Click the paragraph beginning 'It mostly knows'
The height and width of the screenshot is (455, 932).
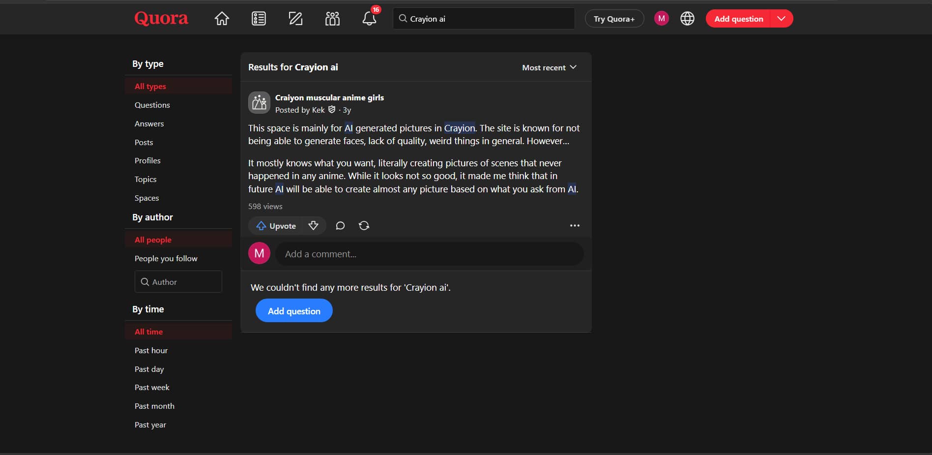coord(413,176)
